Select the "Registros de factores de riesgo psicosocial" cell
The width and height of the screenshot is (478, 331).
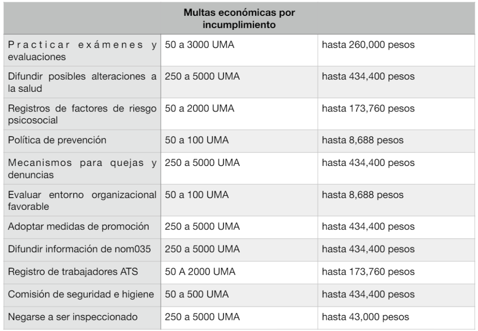point(82,114)
